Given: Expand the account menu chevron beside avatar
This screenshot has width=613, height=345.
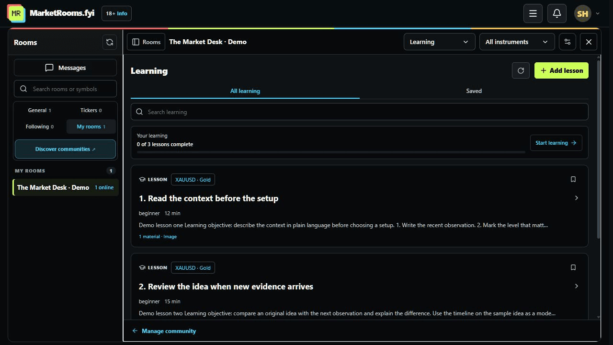Looking at the screenshot, I should (x=598, y=13).
